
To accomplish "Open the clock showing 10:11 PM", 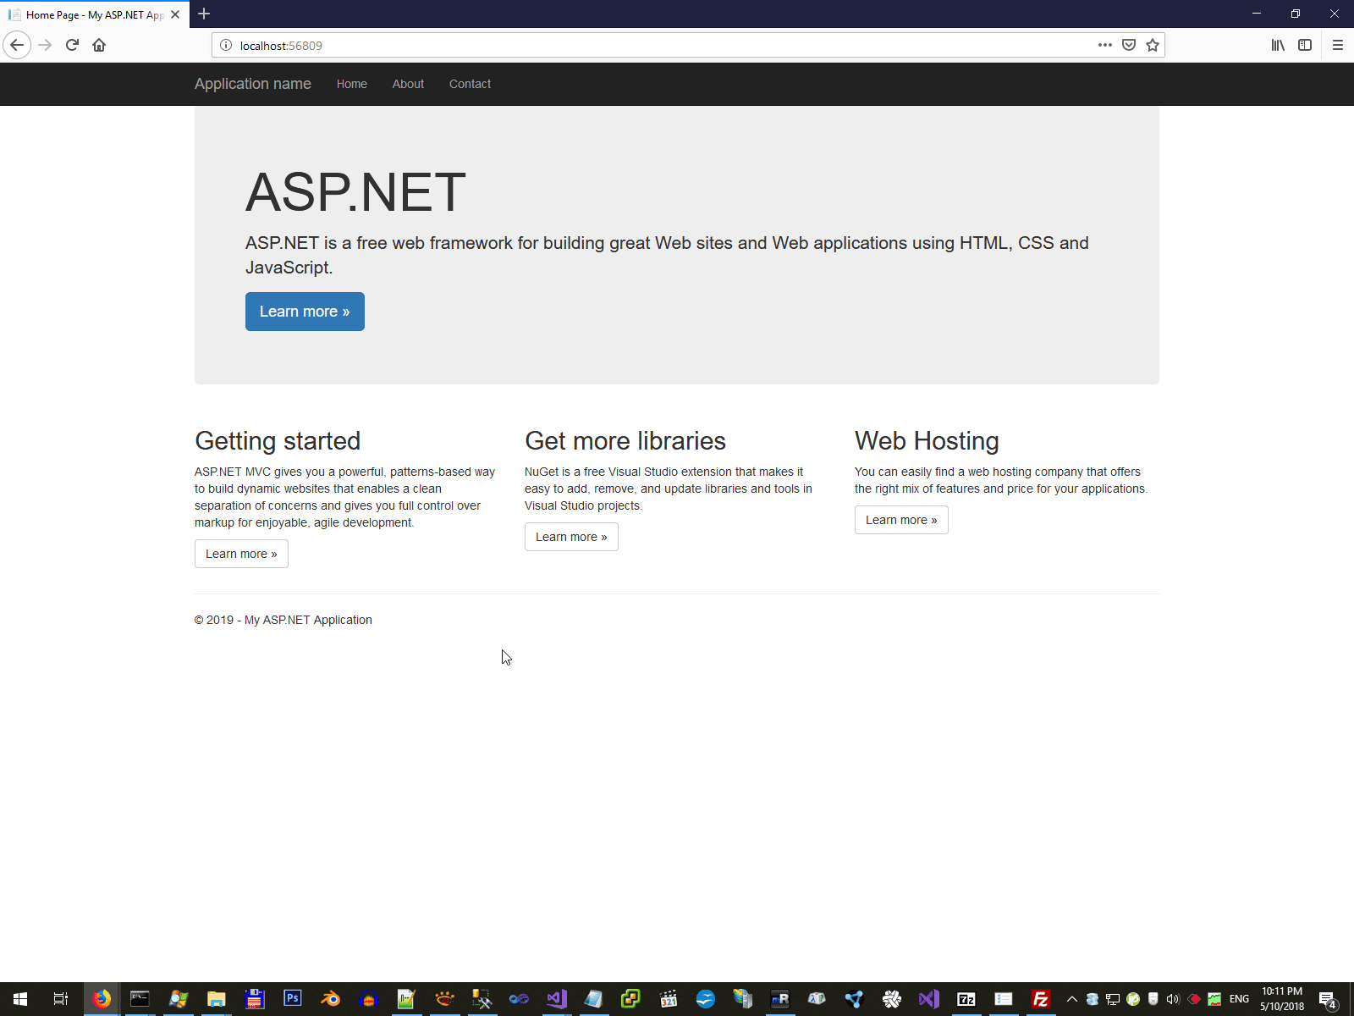I will point(1282,999).
